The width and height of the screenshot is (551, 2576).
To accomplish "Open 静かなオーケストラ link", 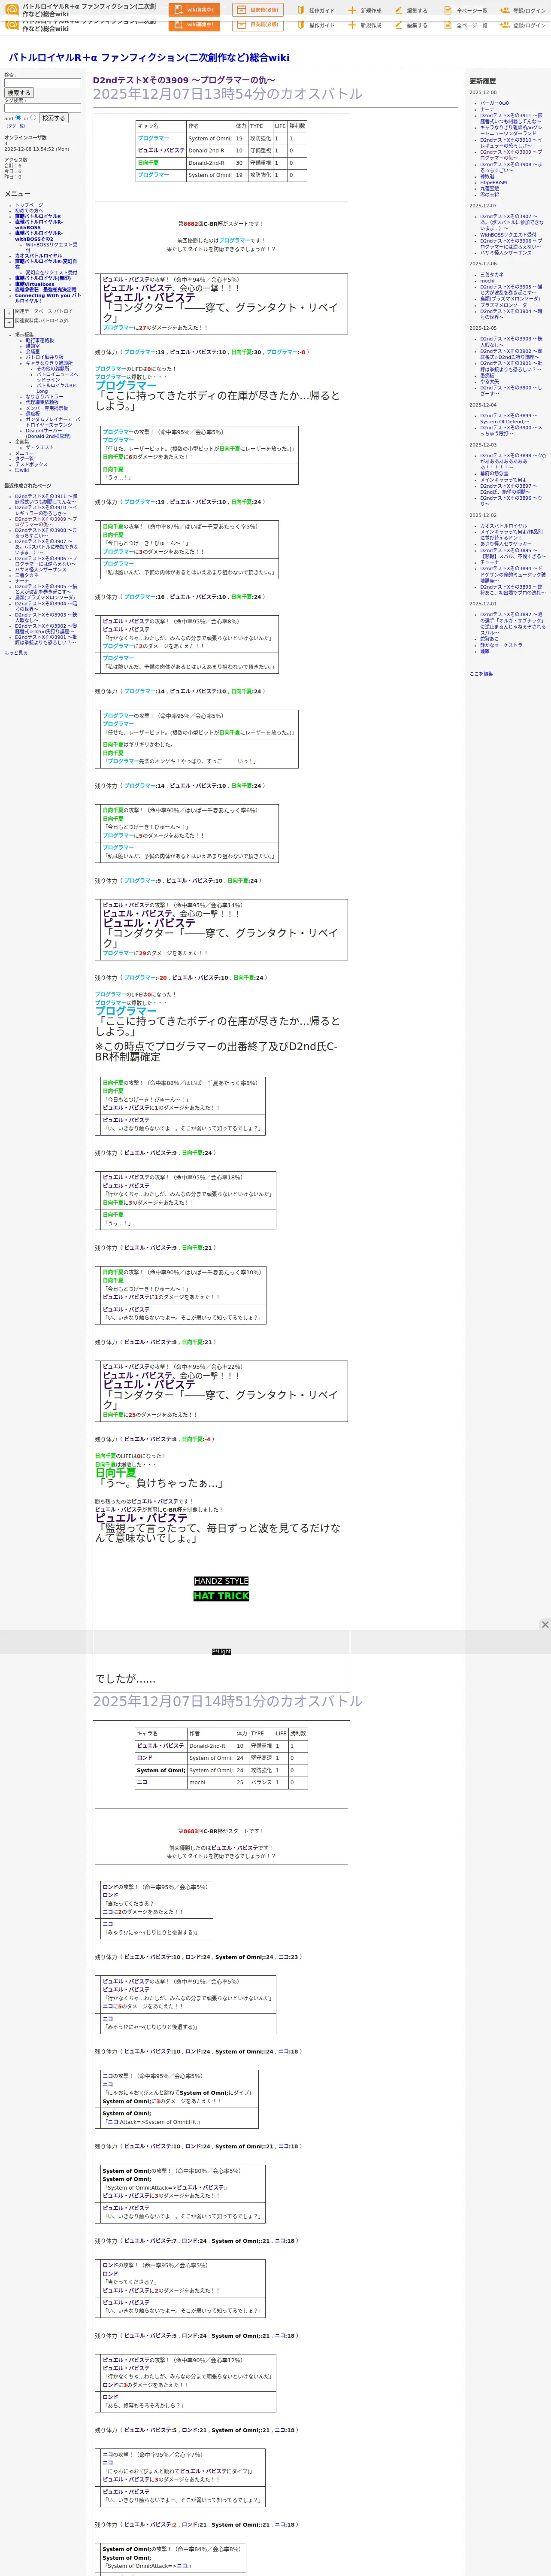I will click(501, 645).
